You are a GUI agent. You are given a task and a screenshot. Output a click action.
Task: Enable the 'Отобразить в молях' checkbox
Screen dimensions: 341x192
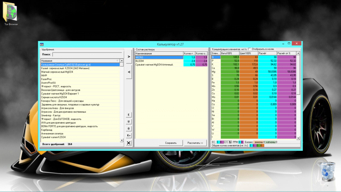tap(250, 49)
